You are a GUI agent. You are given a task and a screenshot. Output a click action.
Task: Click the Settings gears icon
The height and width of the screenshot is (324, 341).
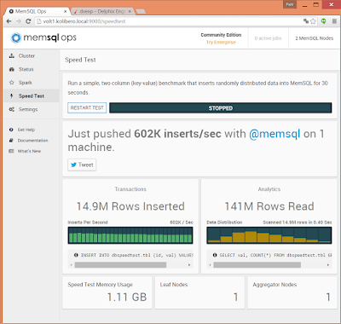point(12,109)
